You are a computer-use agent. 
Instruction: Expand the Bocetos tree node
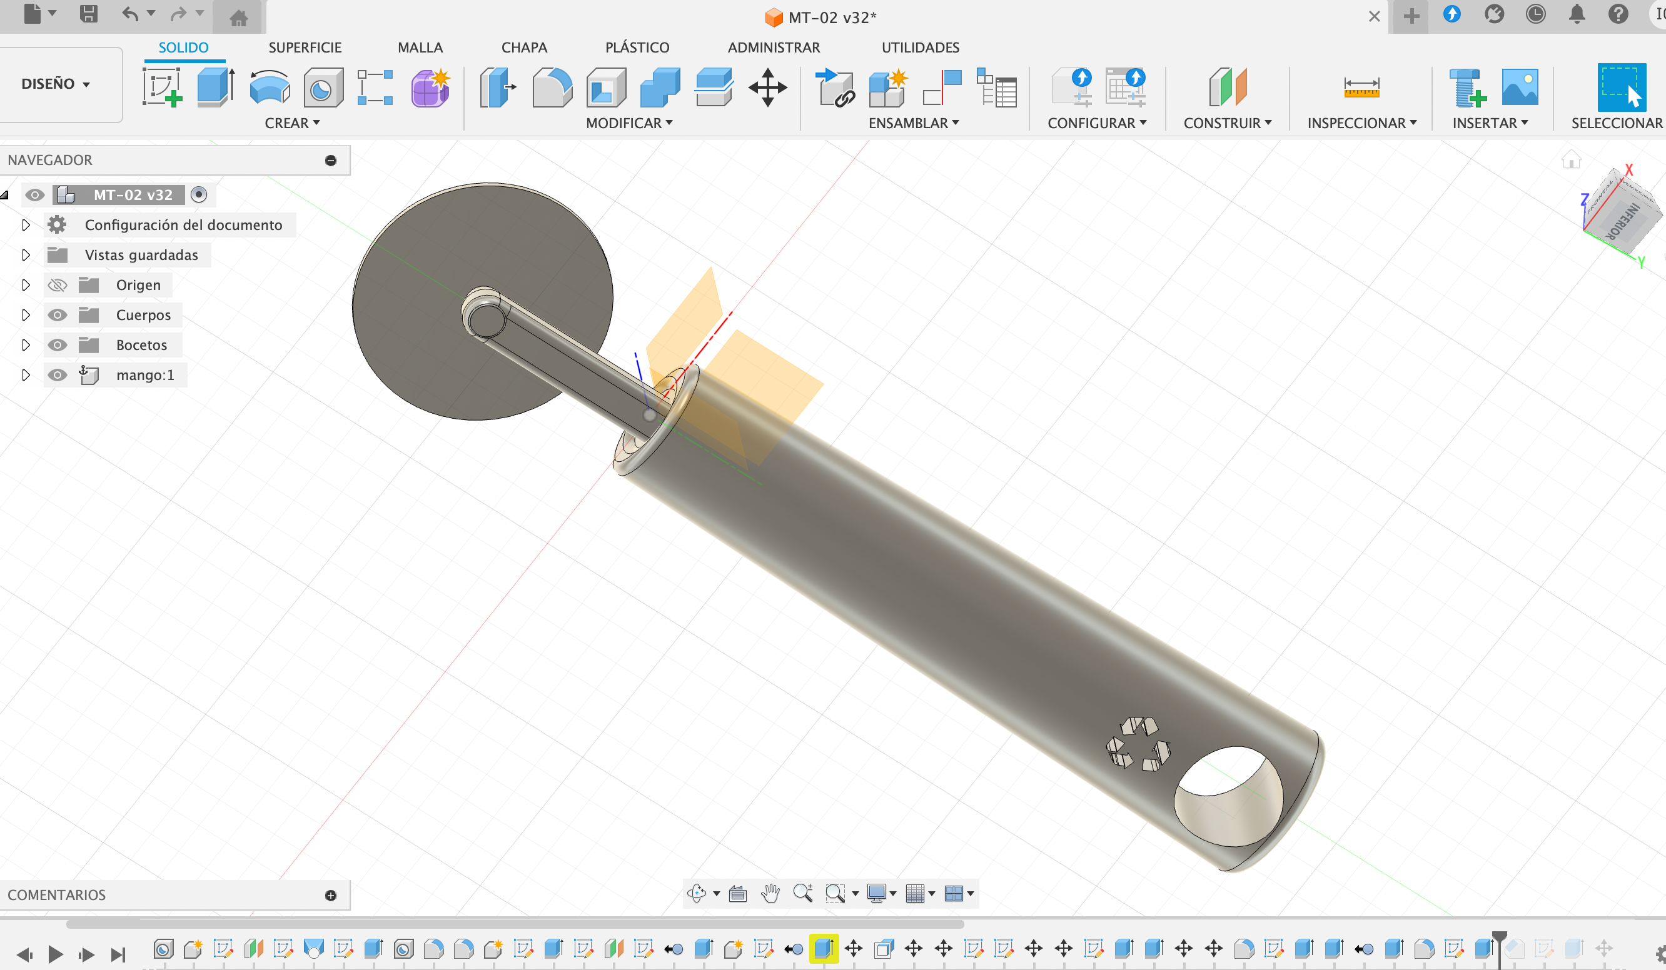26,345
